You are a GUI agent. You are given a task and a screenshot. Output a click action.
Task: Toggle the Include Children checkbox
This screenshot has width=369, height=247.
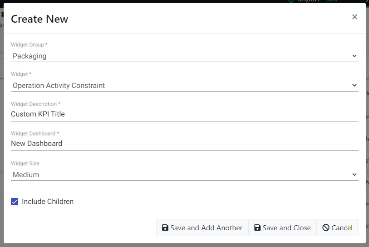(x=15, y=202)
